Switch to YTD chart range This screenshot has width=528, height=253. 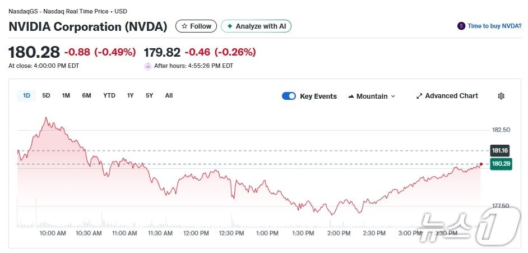(109, 95)
